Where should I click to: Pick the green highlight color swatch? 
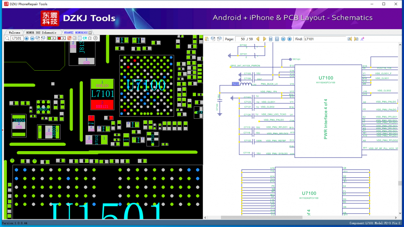coord(49,38)
